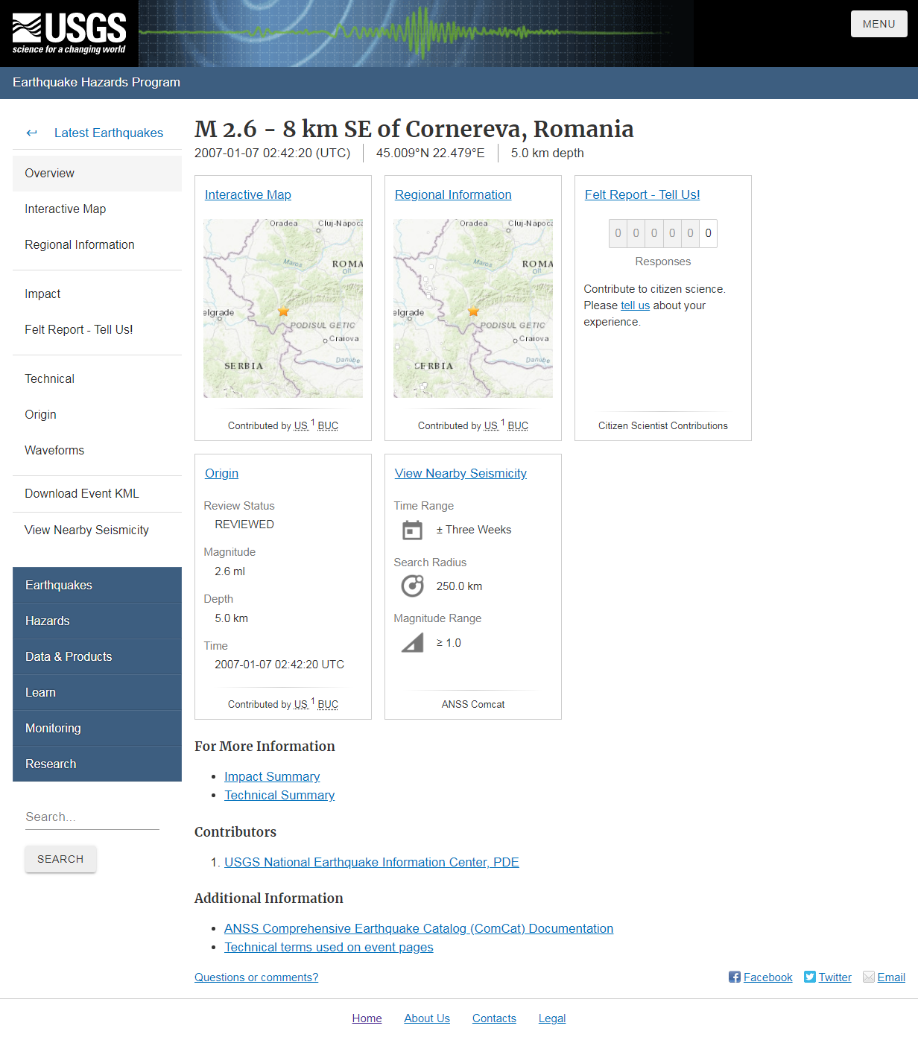Open Origin in the sidebar
918x1049 pixels.
97,414
